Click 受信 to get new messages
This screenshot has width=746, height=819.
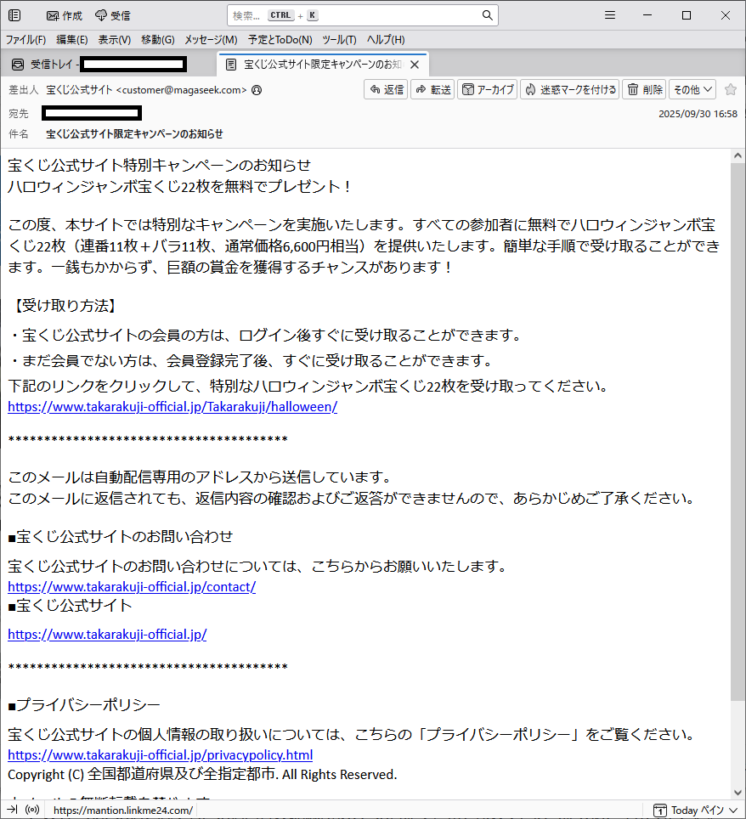coord(112,15)
